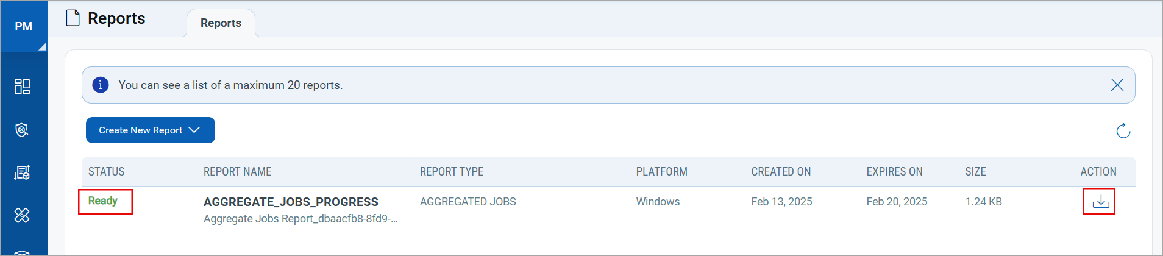The height and width of the screenshot is (256, 1163).
Task: Refresh the reports list
Action: [1123, 130]
